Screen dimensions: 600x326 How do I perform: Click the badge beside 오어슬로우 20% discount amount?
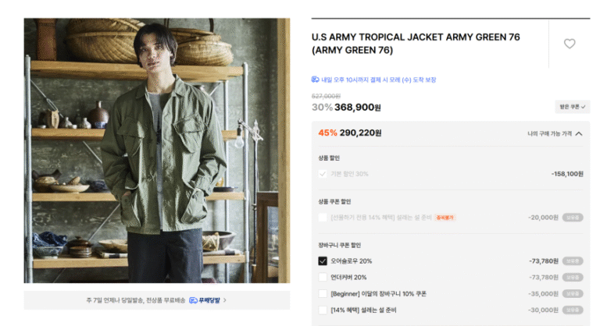tap(573, 261)
